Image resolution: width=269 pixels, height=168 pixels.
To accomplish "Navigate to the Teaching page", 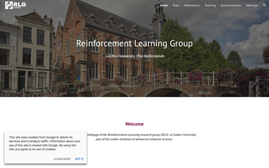I will (x=210, y=5).
